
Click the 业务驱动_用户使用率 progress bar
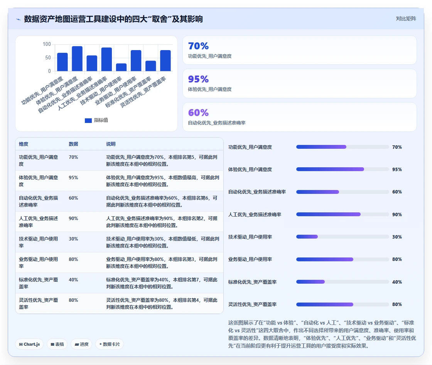[343, 259]
